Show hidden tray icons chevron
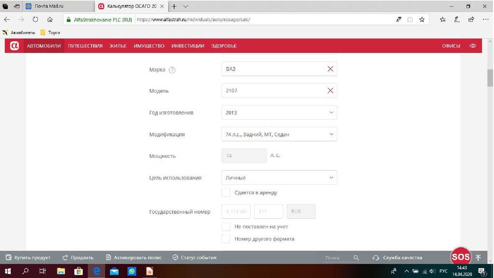The width and height of the screenshot is (494, 278). [406, 271]
